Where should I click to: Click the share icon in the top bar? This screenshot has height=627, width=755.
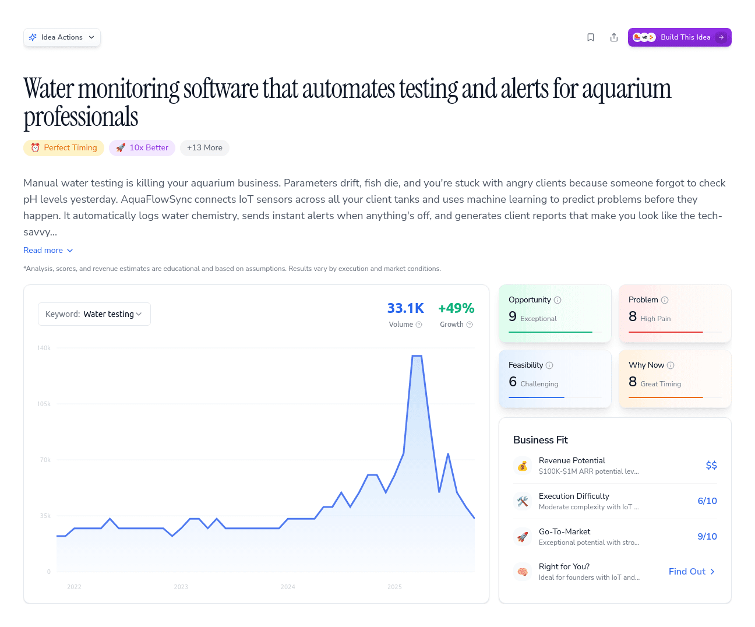pos(613,37)
